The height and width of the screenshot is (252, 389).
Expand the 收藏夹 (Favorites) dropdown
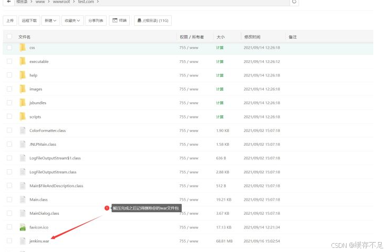coord(72,20)
